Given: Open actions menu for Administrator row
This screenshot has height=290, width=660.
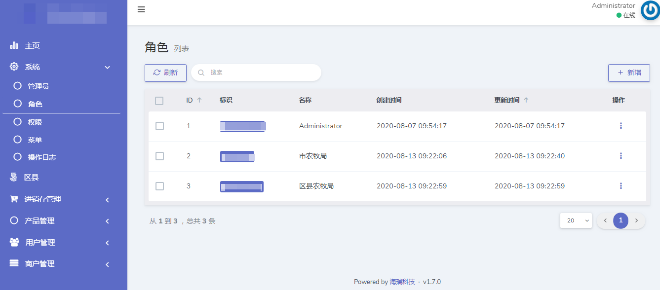Looking at the screenshot, I should (621, 126).
